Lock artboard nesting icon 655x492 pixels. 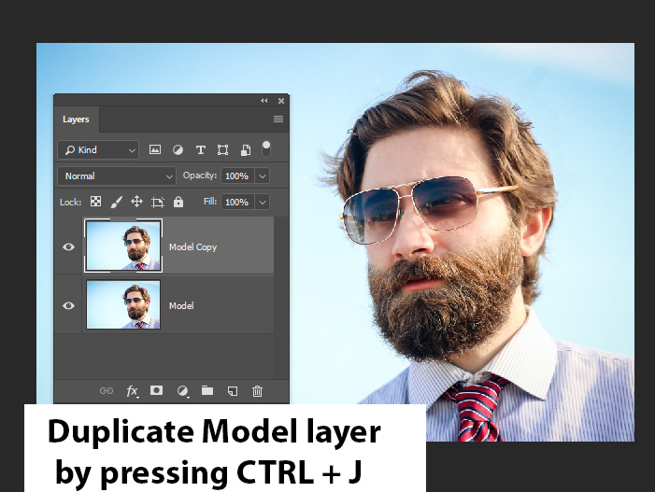click(x=158, y=203)
